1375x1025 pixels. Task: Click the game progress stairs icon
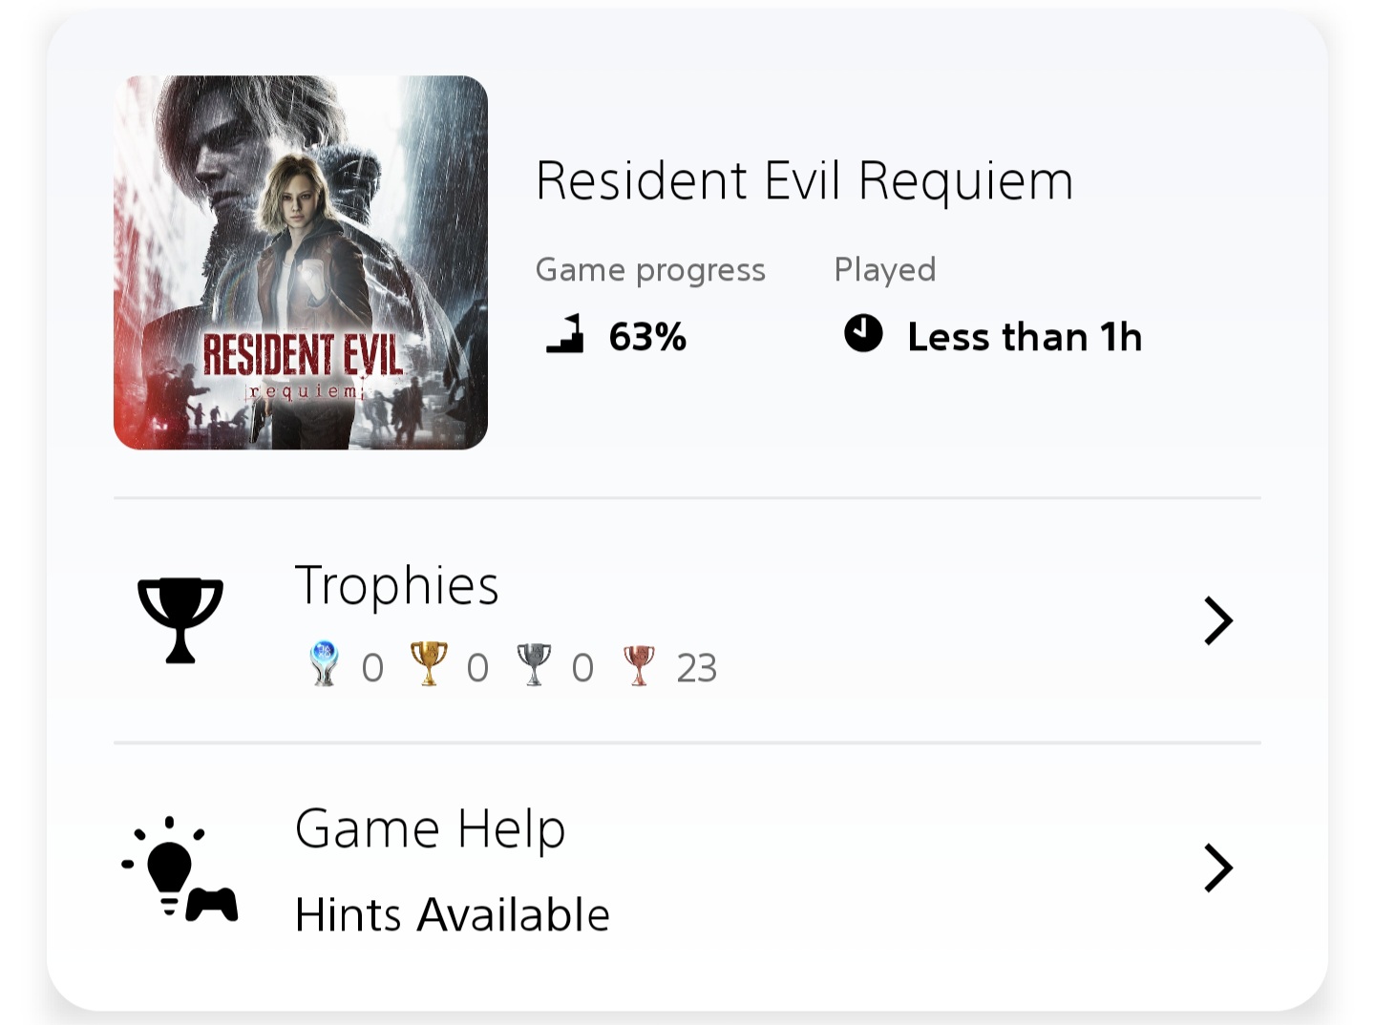[x=565, y=334]
